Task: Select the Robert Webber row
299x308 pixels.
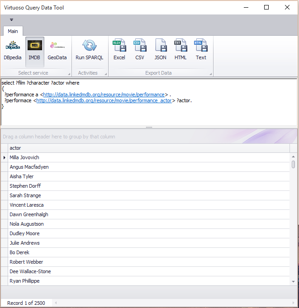Action: [x=149, y=262]
